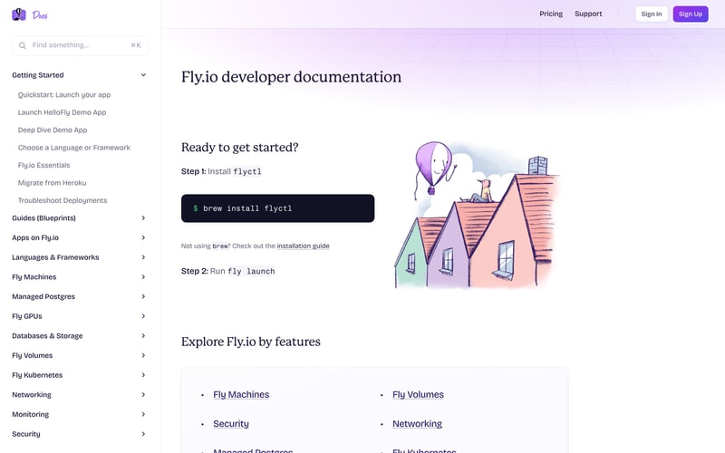Click the Explore Fly.io by features heading
Viewport: 725px width, 453px height.
pos(251,342)
